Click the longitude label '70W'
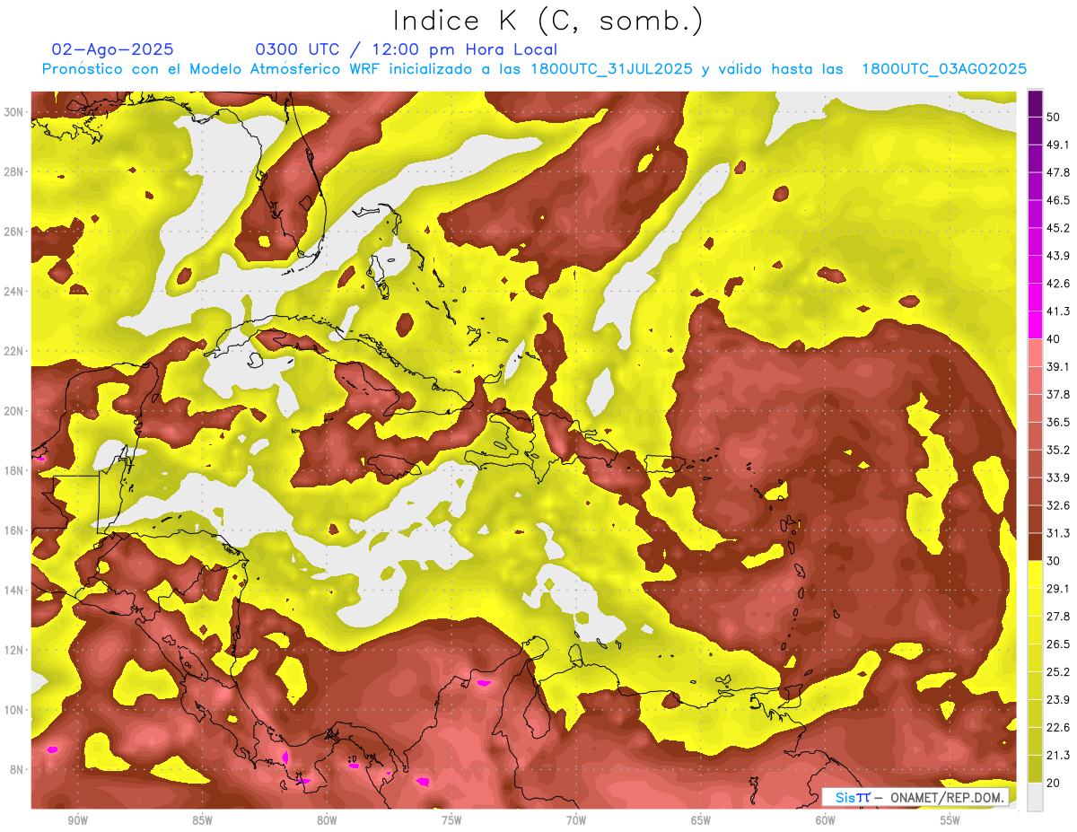The height and width of the screenshot is (832, 1077). 576,821
